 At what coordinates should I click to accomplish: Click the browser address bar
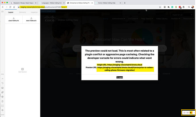pos(87,7)
